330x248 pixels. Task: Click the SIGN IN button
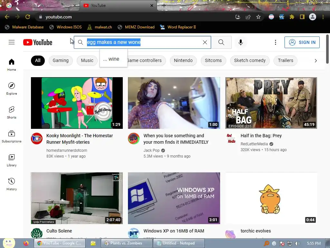coord(302,42)
